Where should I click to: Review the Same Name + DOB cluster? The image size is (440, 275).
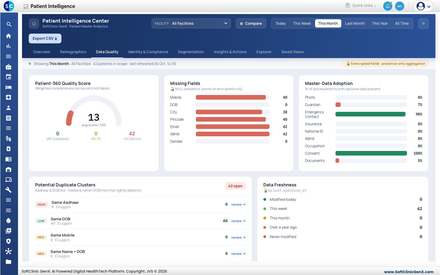[x=238, y=254]
